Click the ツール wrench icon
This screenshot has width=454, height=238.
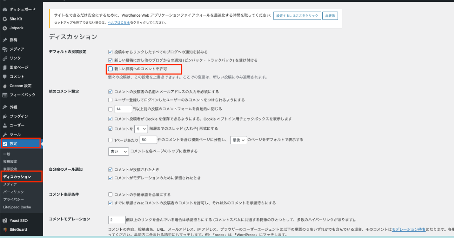point(5,134)
